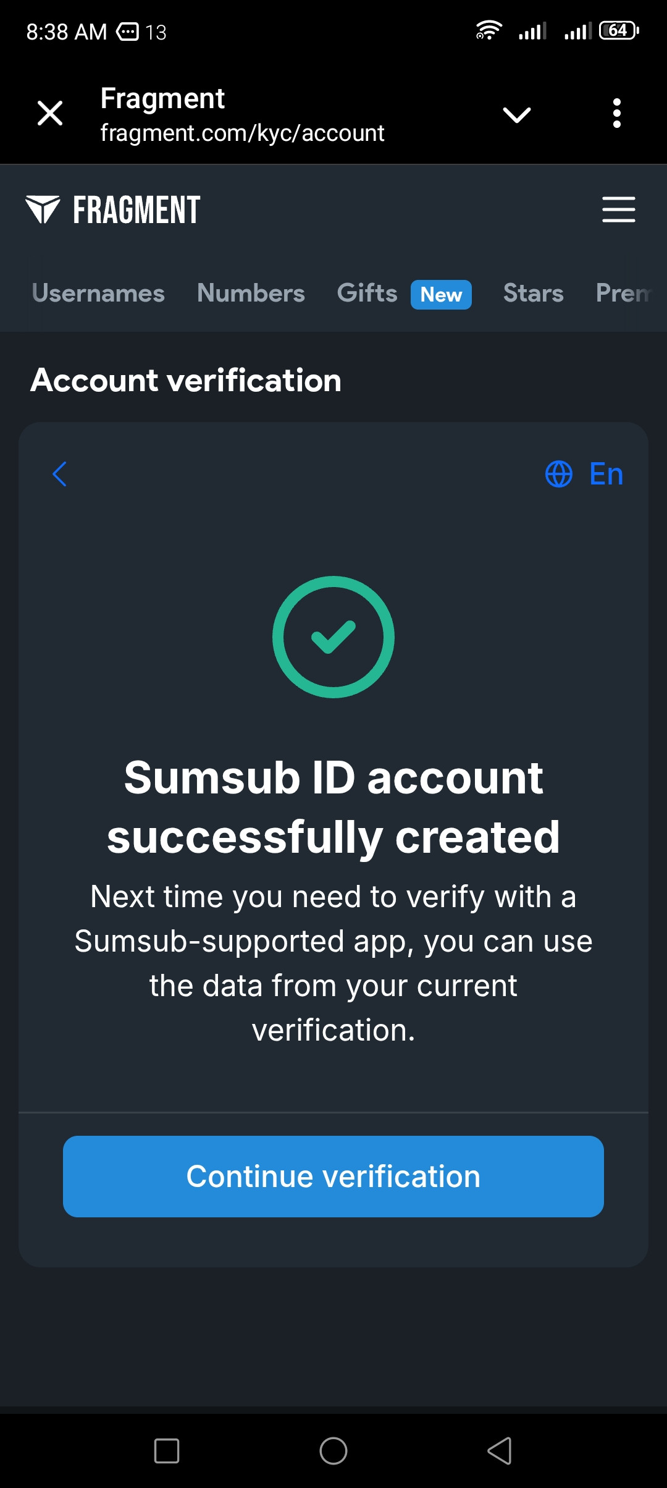Click the Continue verification button
This screenshot has height=1488, width=667.
333,1177
